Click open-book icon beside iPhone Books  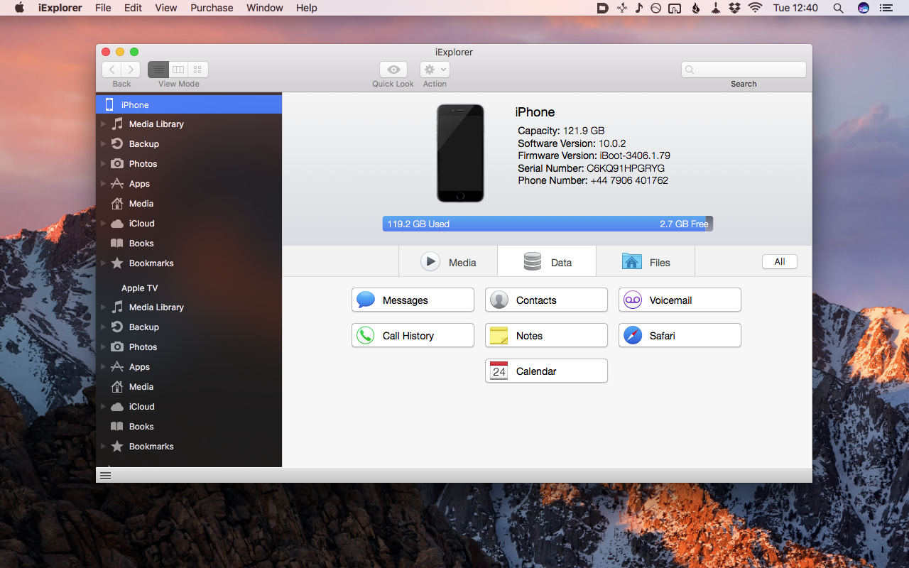117,243
